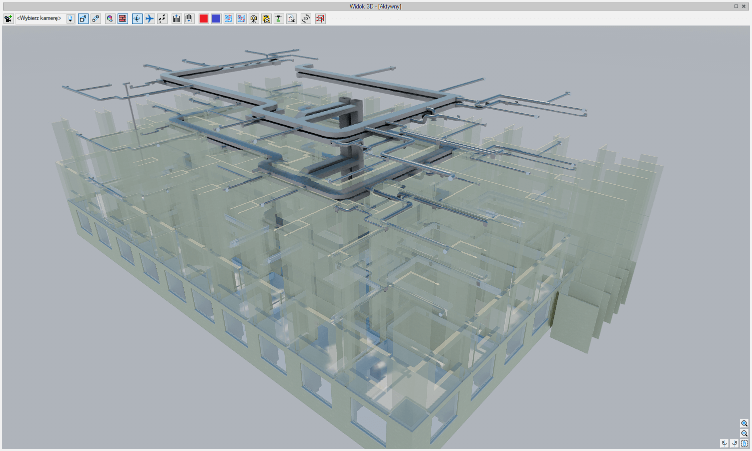
Task: Click the save camera snapshot icon
Action: (x=266, y=19)
